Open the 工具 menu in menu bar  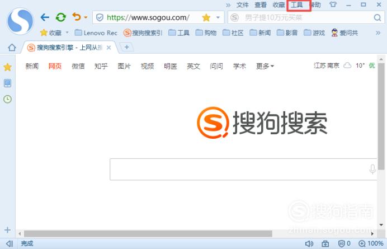point(297,5)
